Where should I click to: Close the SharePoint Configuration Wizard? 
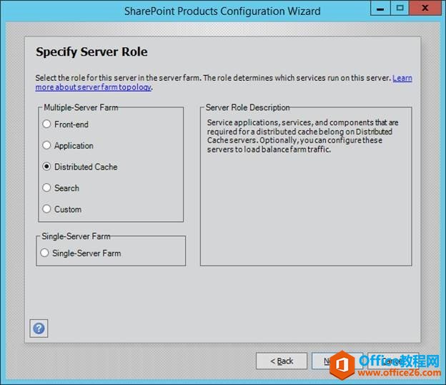point(425,8)
